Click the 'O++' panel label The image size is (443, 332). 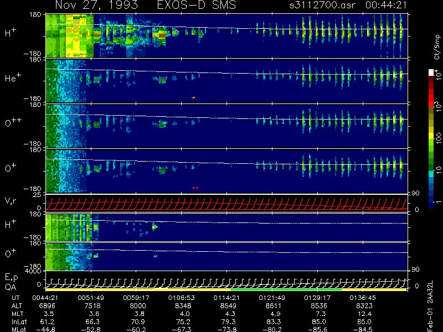[13, 122]
